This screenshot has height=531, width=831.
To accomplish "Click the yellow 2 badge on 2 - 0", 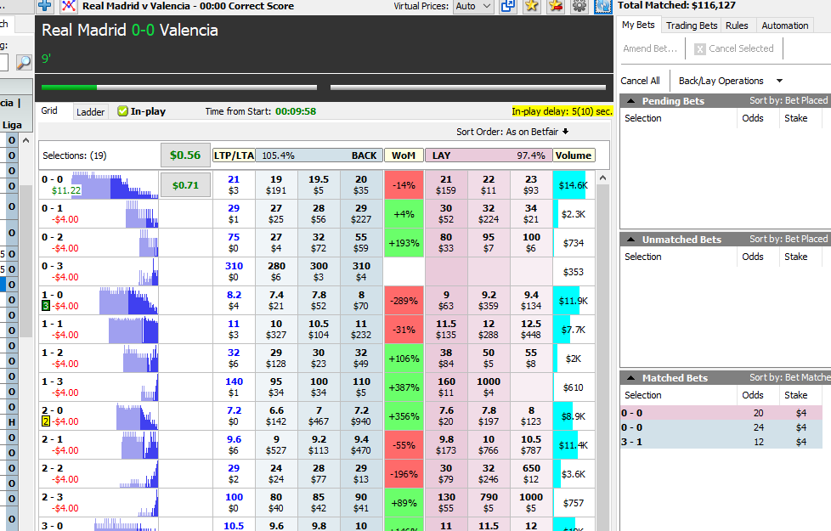I will [x=46, y=421].
